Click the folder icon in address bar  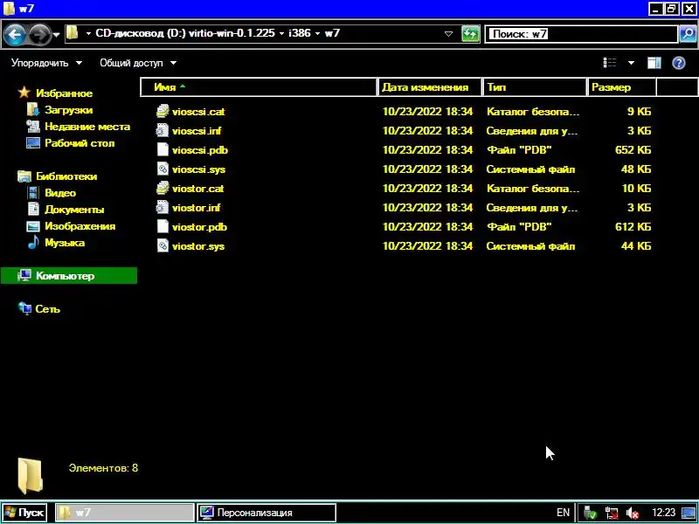73,33
